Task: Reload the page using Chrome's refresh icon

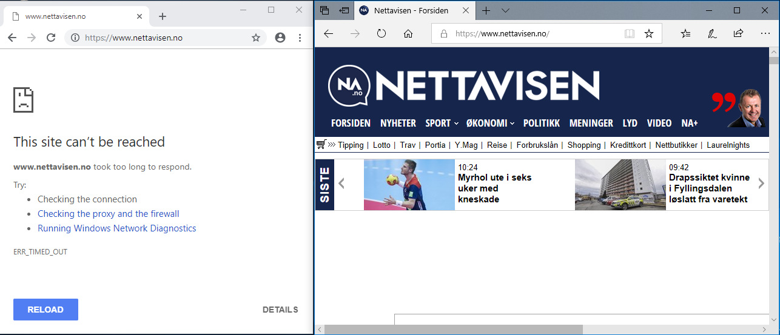Action: click(51, 38)
